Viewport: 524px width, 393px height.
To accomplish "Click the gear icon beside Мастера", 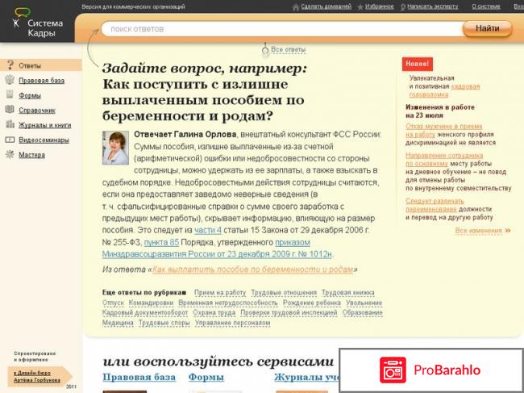I will [10, 154].
